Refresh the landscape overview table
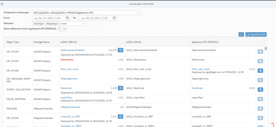The image size is (276, 127). (x=241, y=34)
